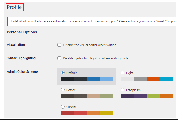This screenshot has height=120, width=178.
Task: Check Disable the visual editor when writing
Action: point(59,45)
